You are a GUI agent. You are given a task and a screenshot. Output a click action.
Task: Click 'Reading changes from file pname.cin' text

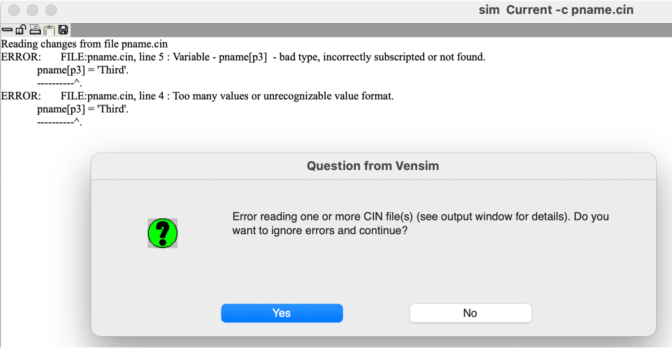85,44
